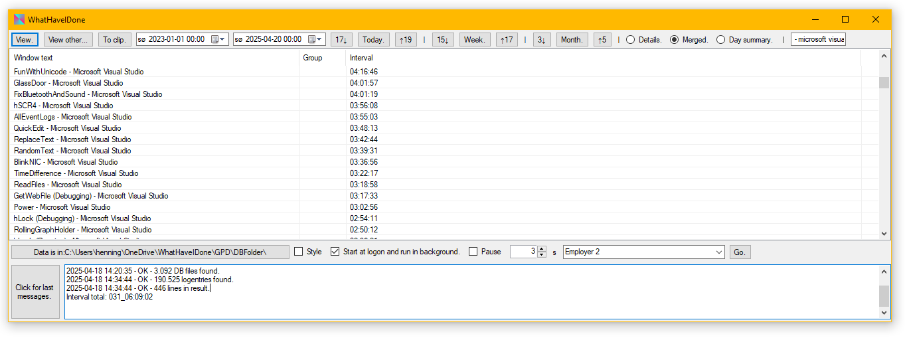Click the ↑19 forward button
Image resolution: width=905 pixels, height=340 pixels.
click(x=406, y=40)
